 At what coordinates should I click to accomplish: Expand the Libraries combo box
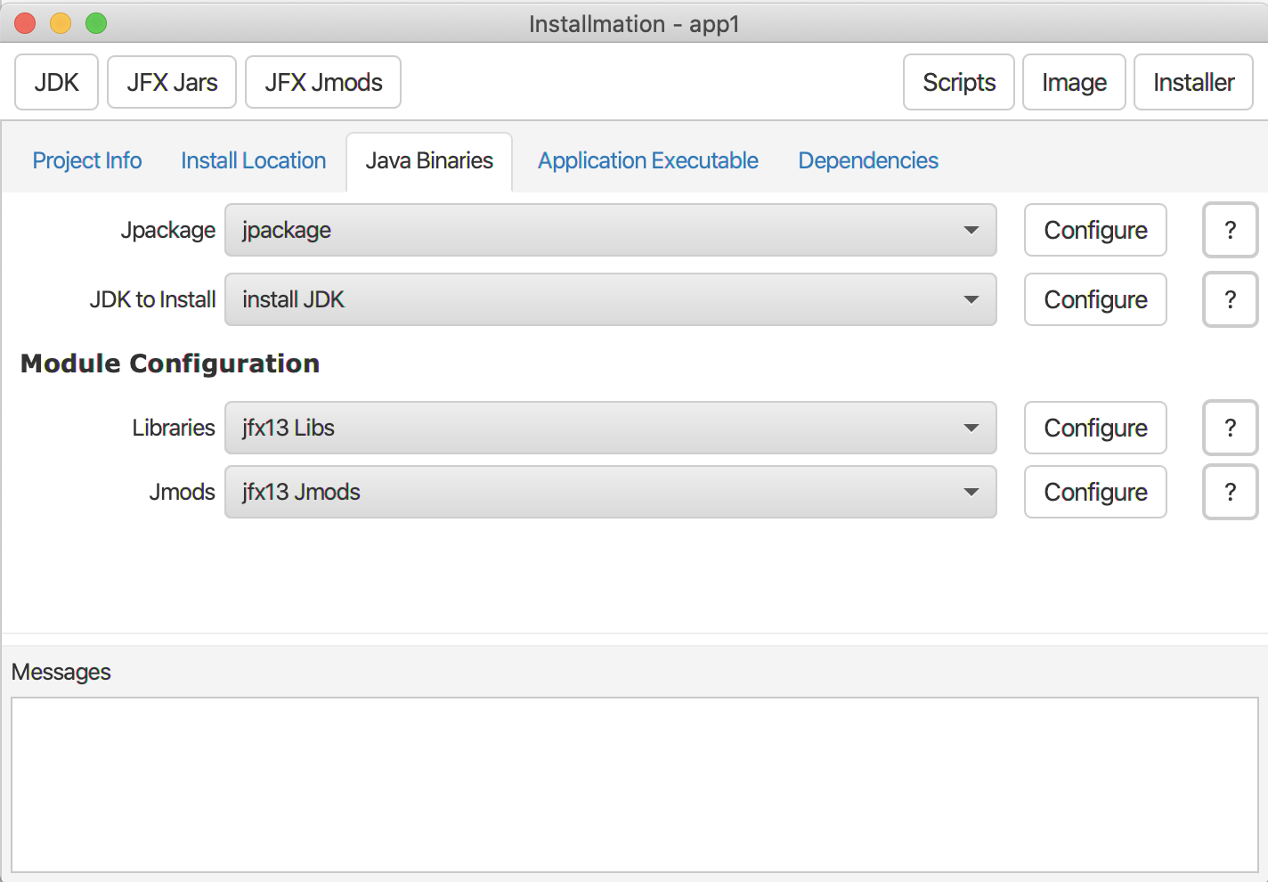[610, 428]
